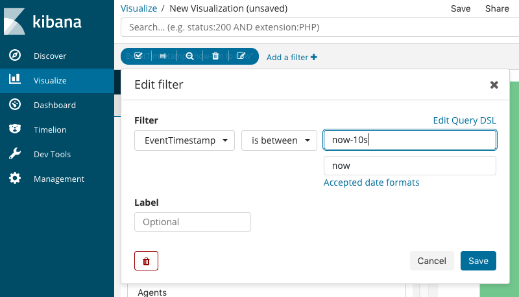Invert filter using magnifier icon

189,56
